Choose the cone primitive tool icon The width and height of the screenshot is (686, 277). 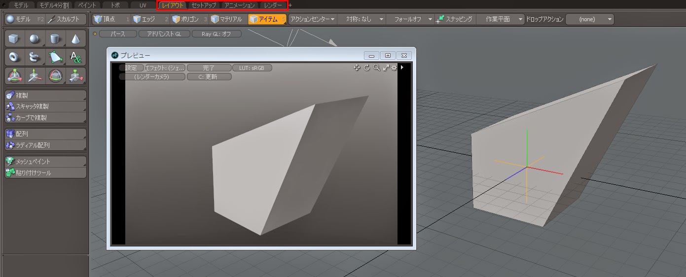click(75, 39)
